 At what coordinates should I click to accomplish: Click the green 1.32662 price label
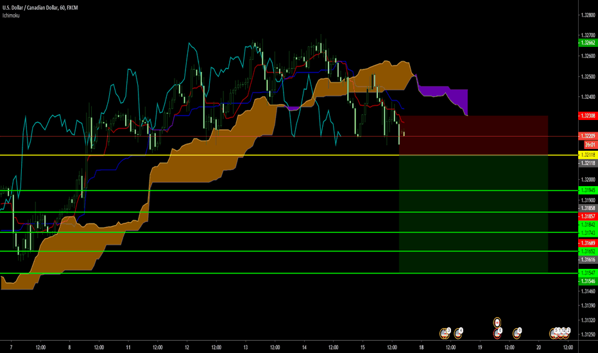tap(587, 43)
